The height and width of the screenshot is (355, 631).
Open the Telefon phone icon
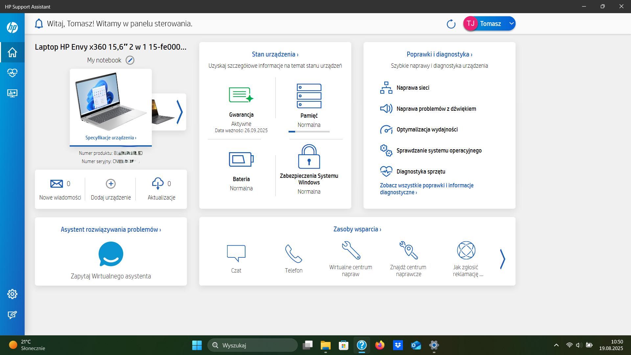coord(293,253)
